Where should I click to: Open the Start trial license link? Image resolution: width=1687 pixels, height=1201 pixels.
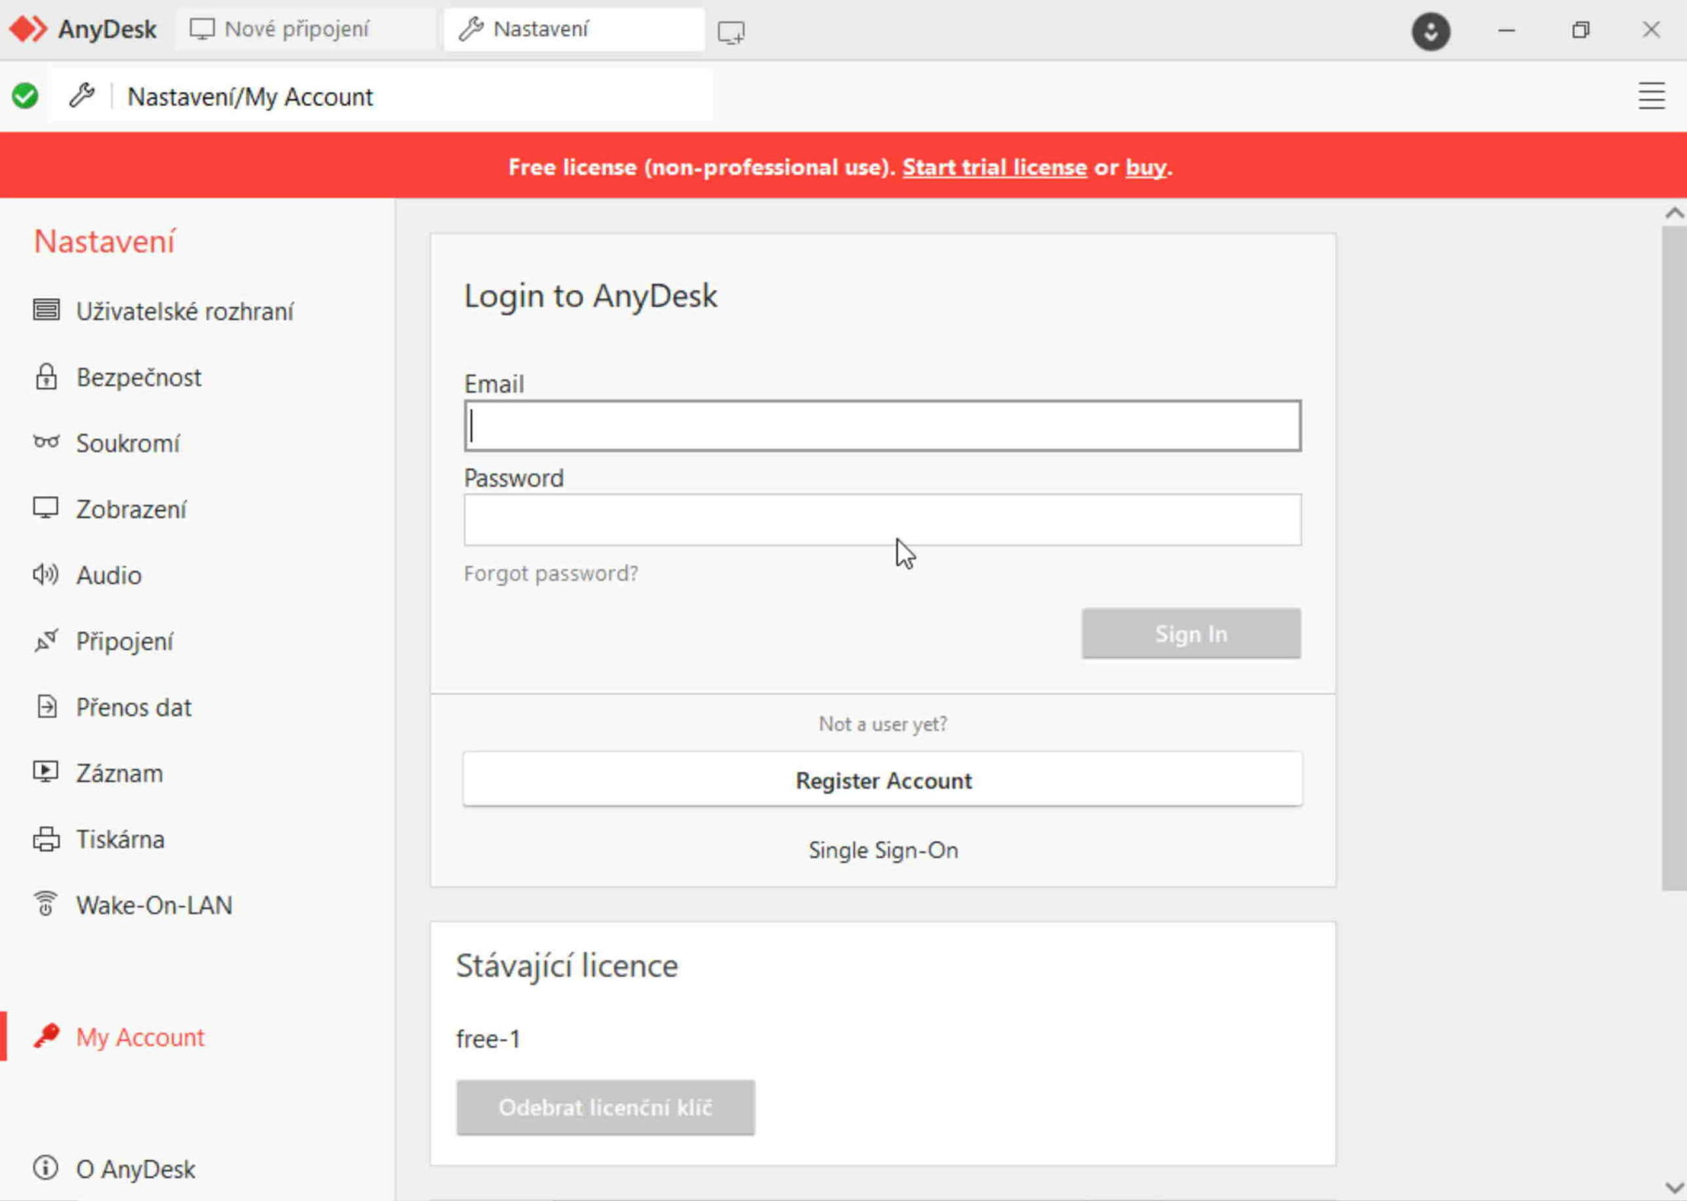click(993, 167)
